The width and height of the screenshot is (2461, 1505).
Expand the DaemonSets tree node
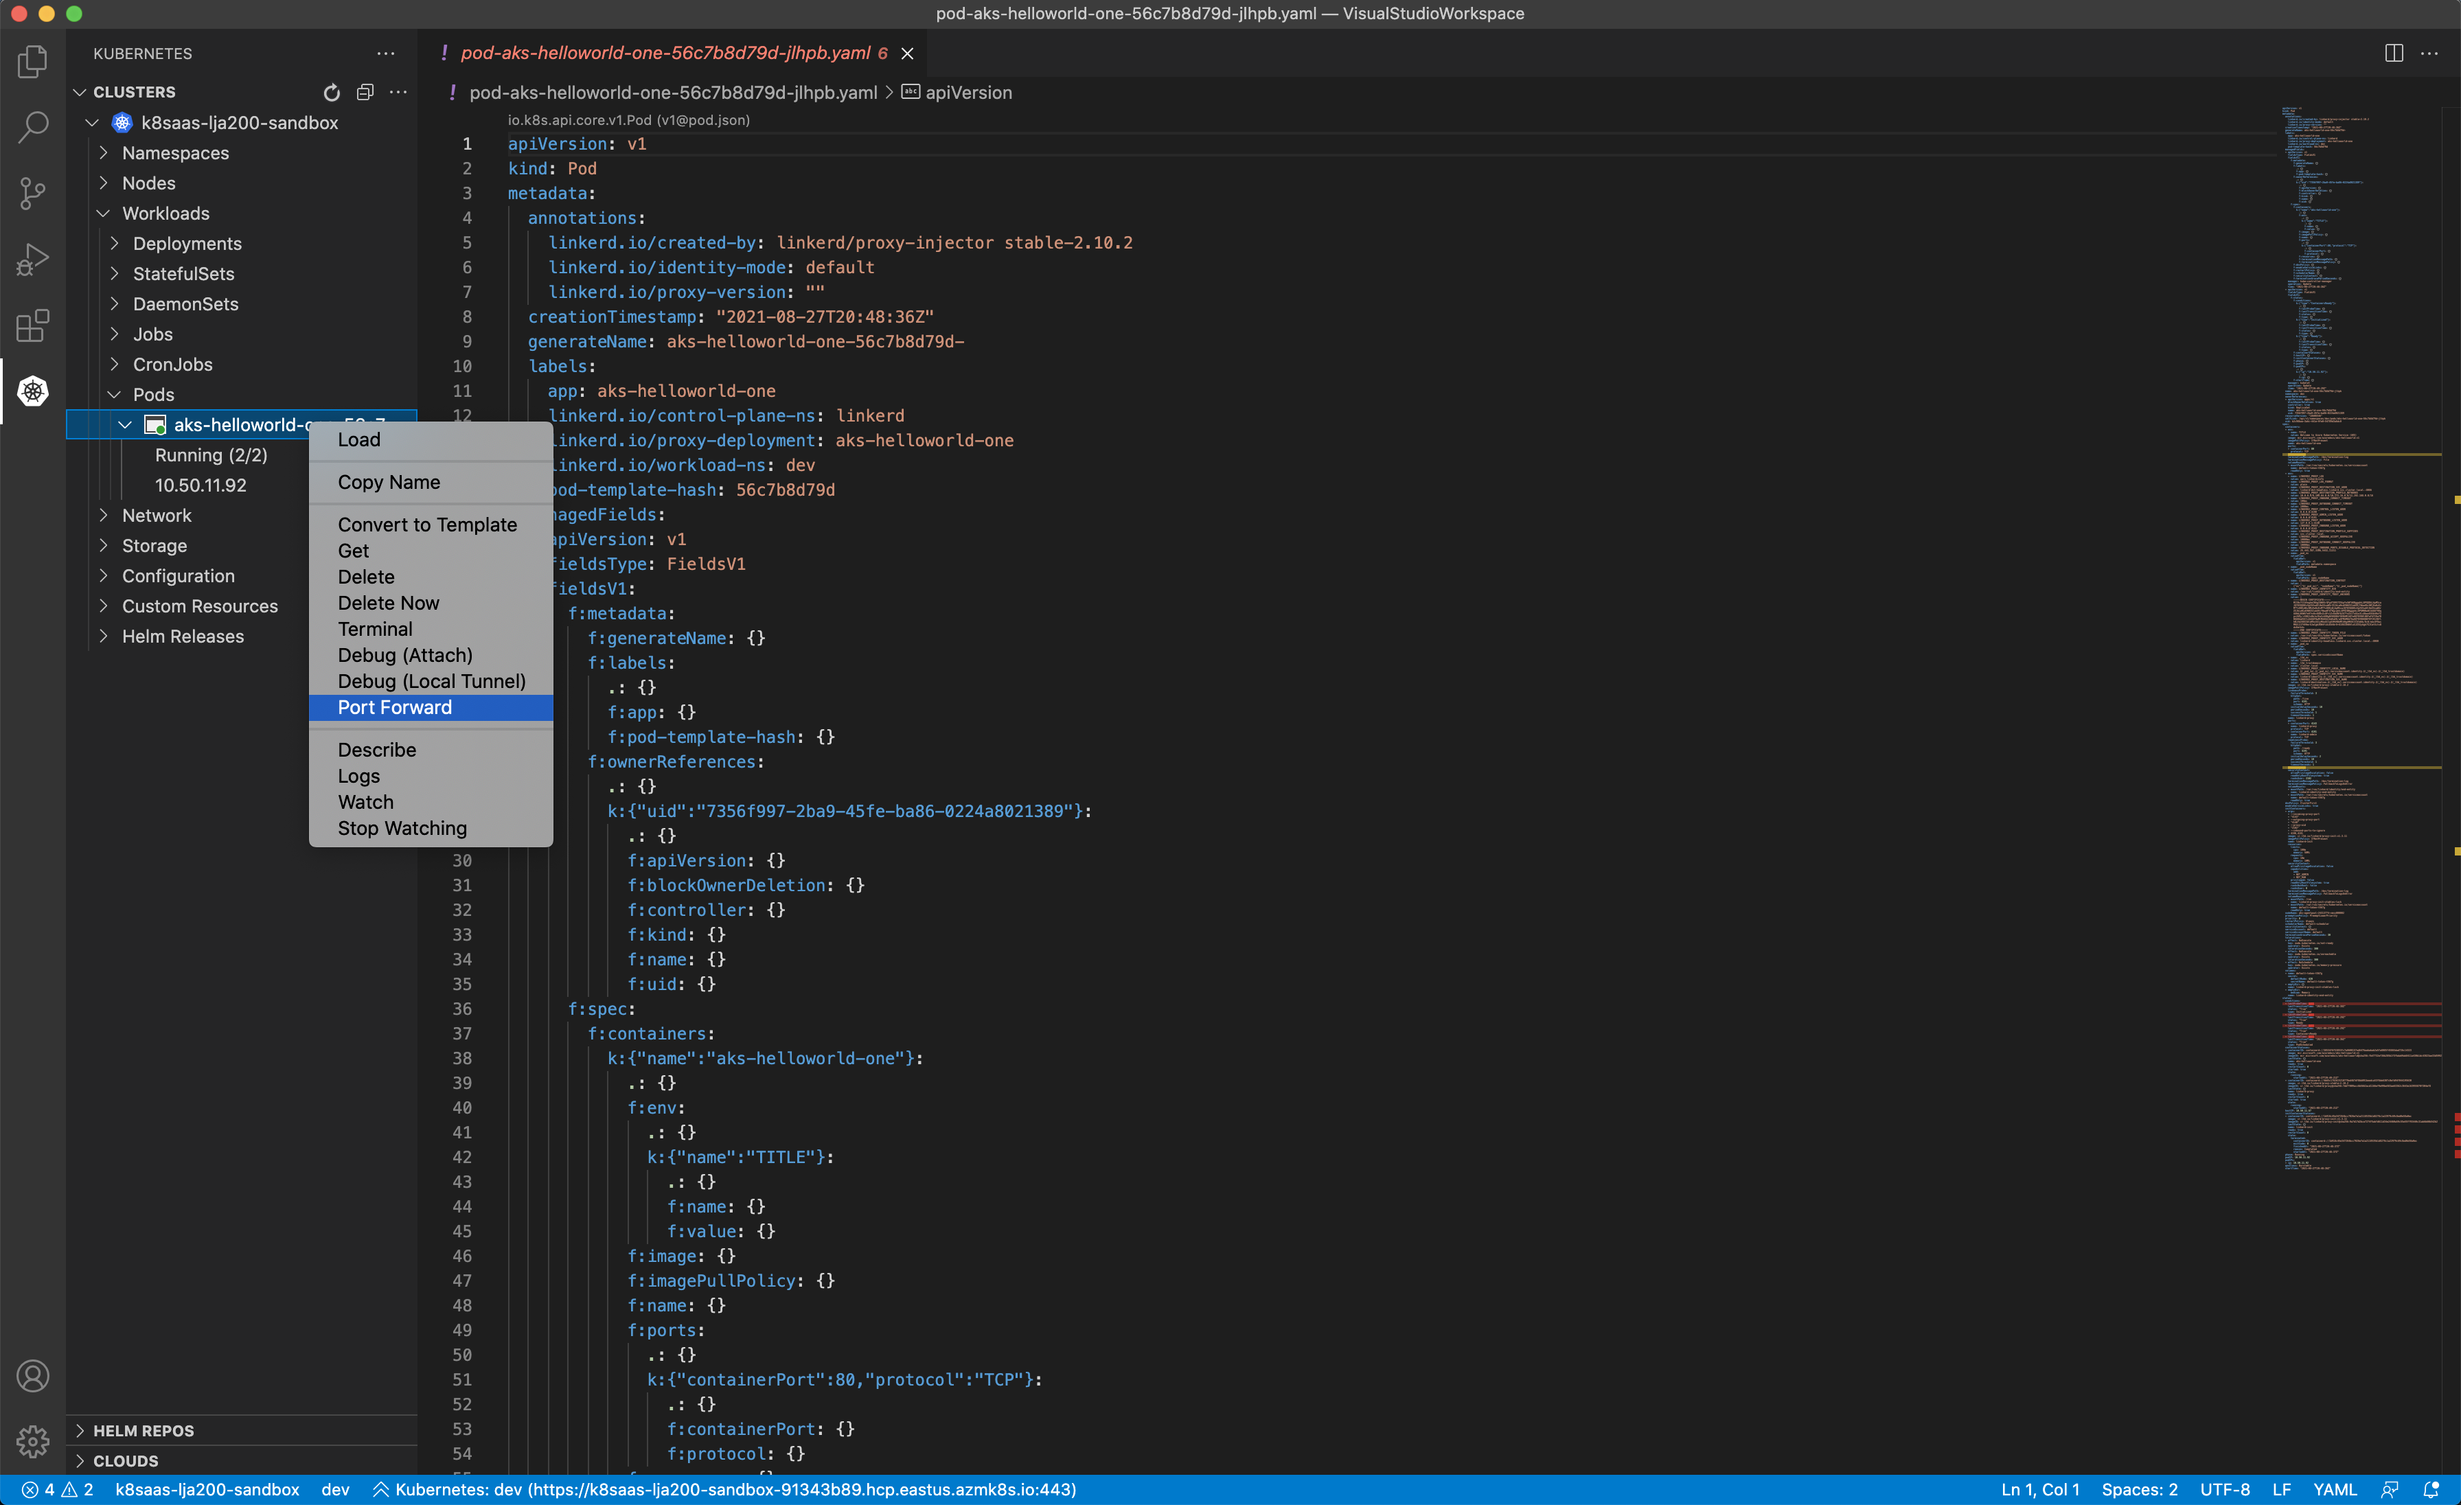pyautogui.click(x=114, y=303)
